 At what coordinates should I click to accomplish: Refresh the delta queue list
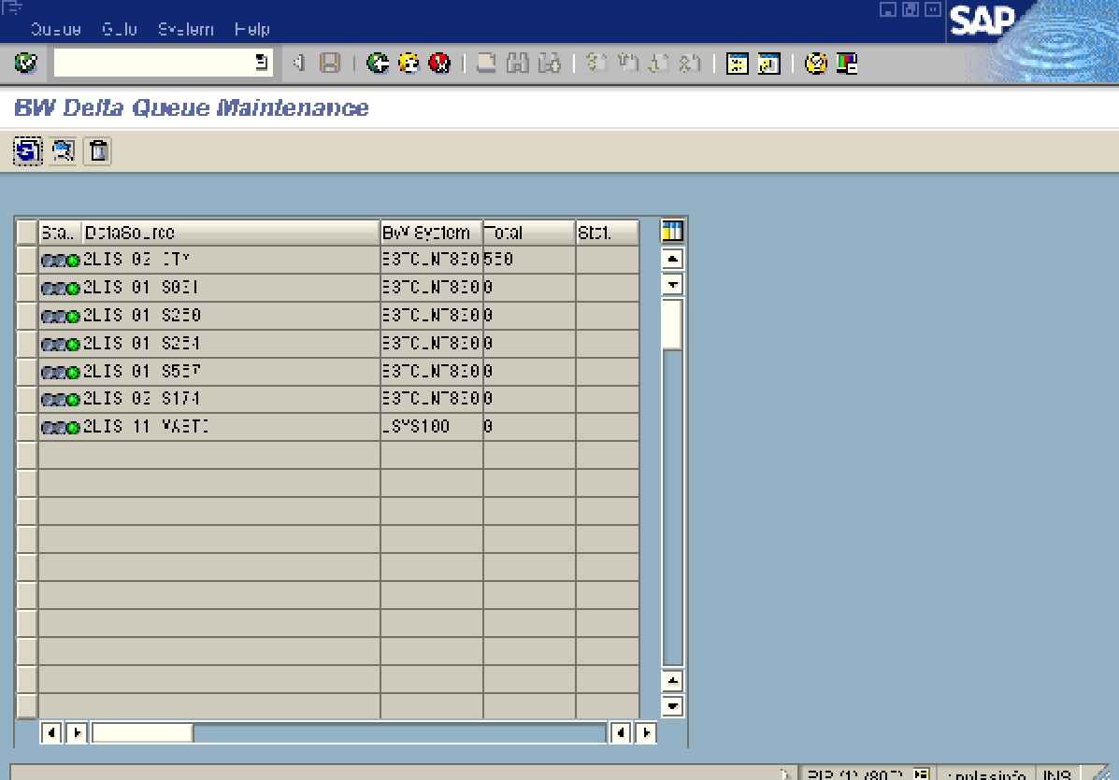28,150
